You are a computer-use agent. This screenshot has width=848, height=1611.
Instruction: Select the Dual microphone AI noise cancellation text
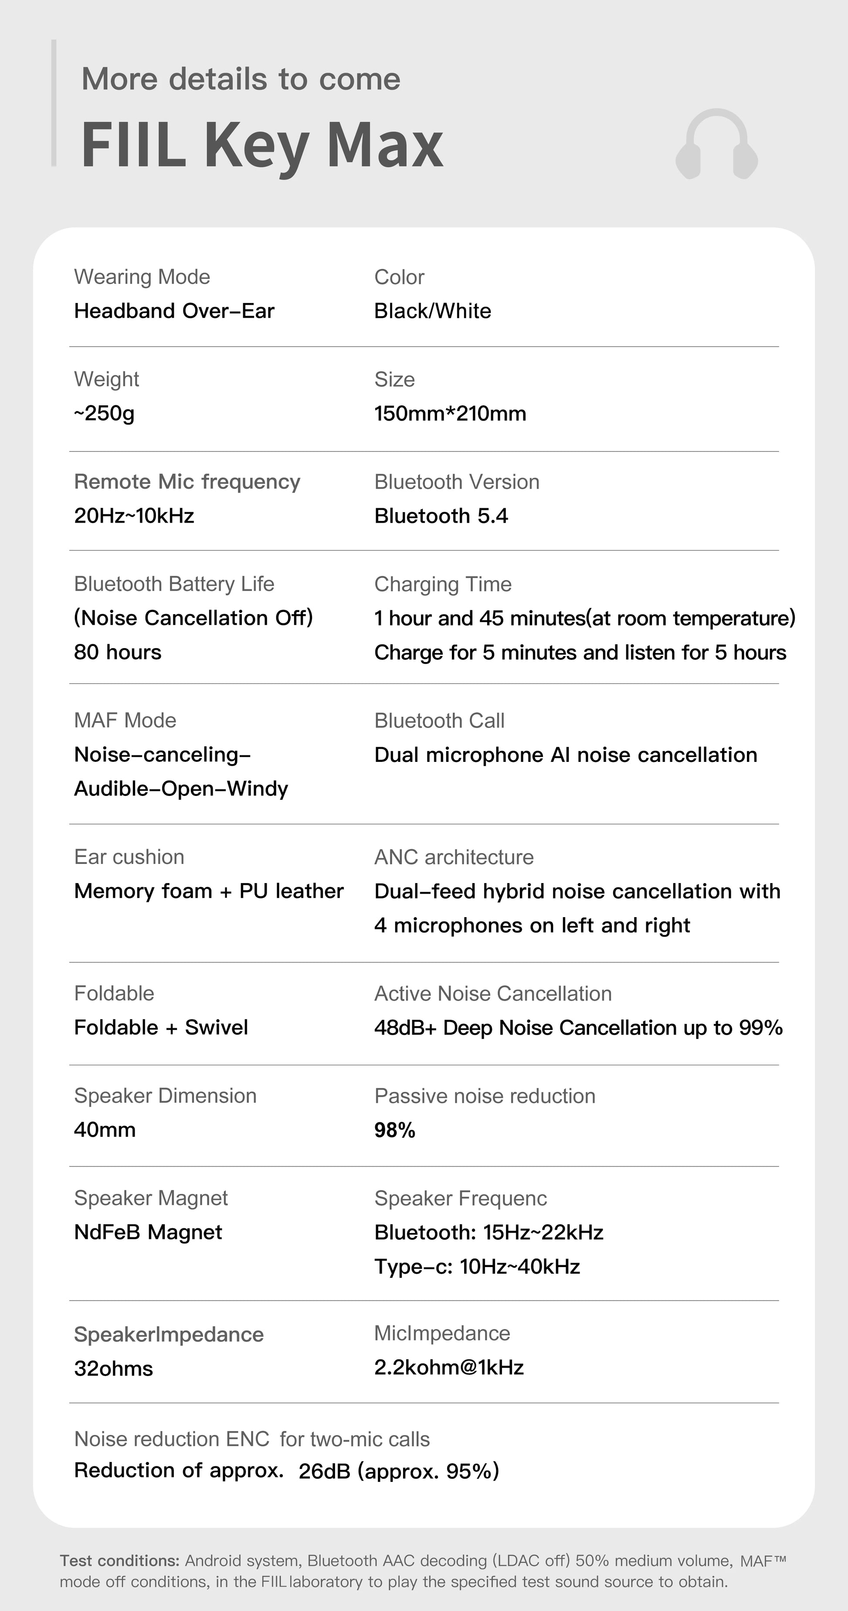pos(565,755)
